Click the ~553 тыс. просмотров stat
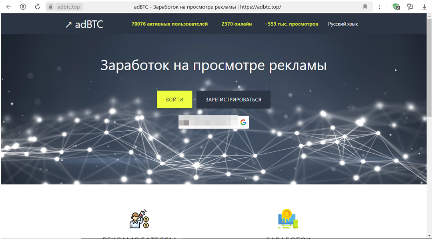Screen dimensions: 433x240 coord(291,24)
